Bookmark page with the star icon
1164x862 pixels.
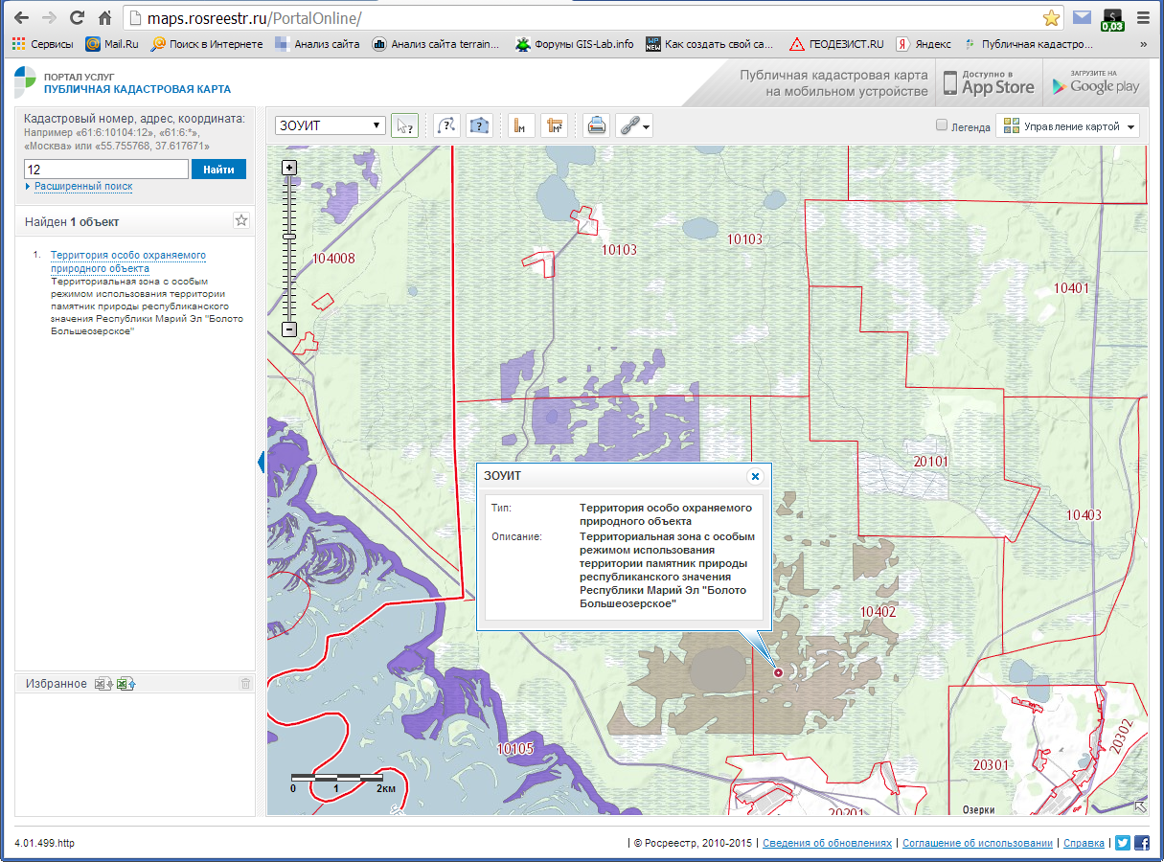click(x=1051, y=17)
